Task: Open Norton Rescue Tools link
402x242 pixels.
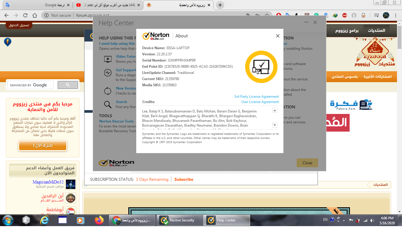Action: coord(117,121)
